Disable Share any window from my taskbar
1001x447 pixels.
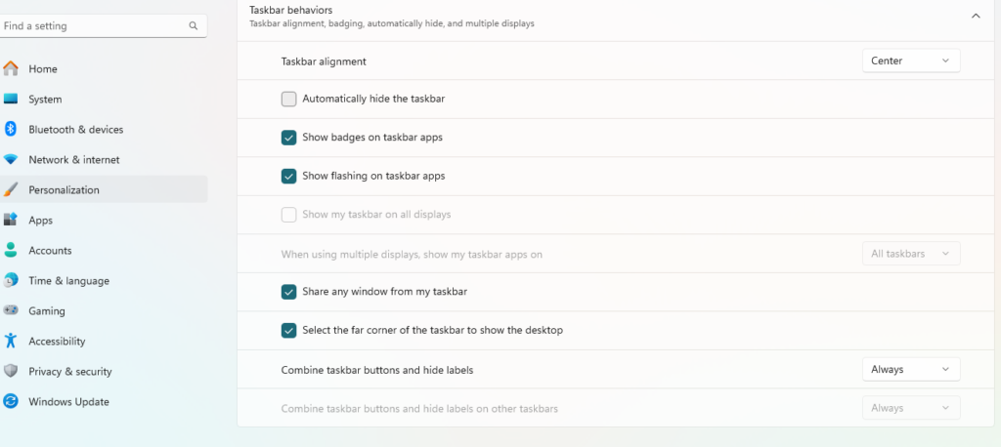pos(288,292)
